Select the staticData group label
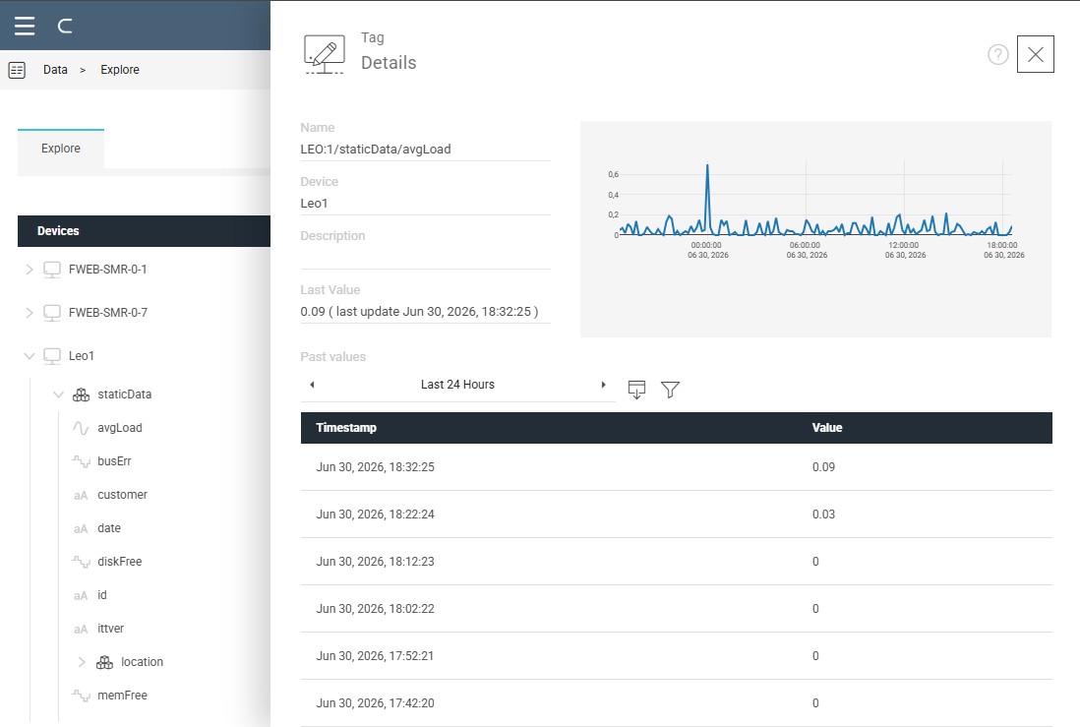The width and height of the screenshot is (1080, 727). [125, 394]
